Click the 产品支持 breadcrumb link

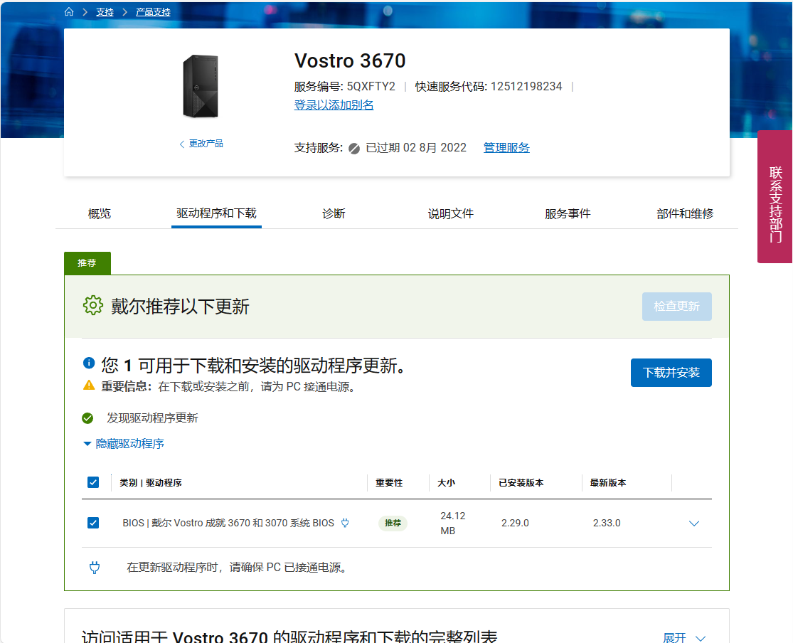[x=153, y=12]
